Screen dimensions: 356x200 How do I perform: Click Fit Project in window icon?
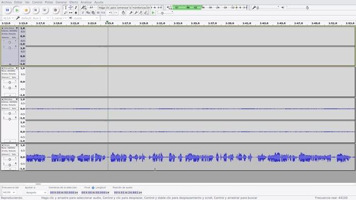tap(146, 13)
